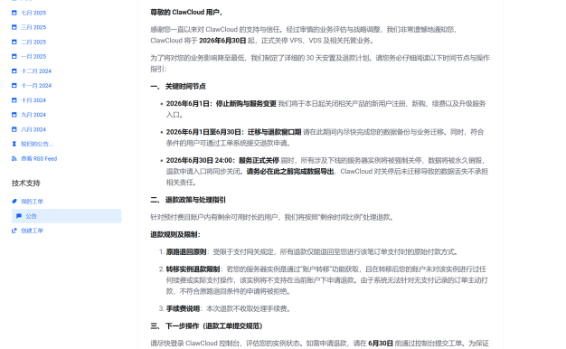Click the bold term 手续费说明
Viewport: 566px width, 349px height.
pyautogui.click(x=183, y=309)
